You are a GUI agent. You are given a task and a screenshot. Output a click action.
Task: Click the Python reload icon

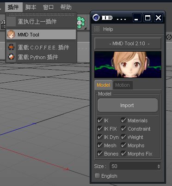(x=11, y=57)
